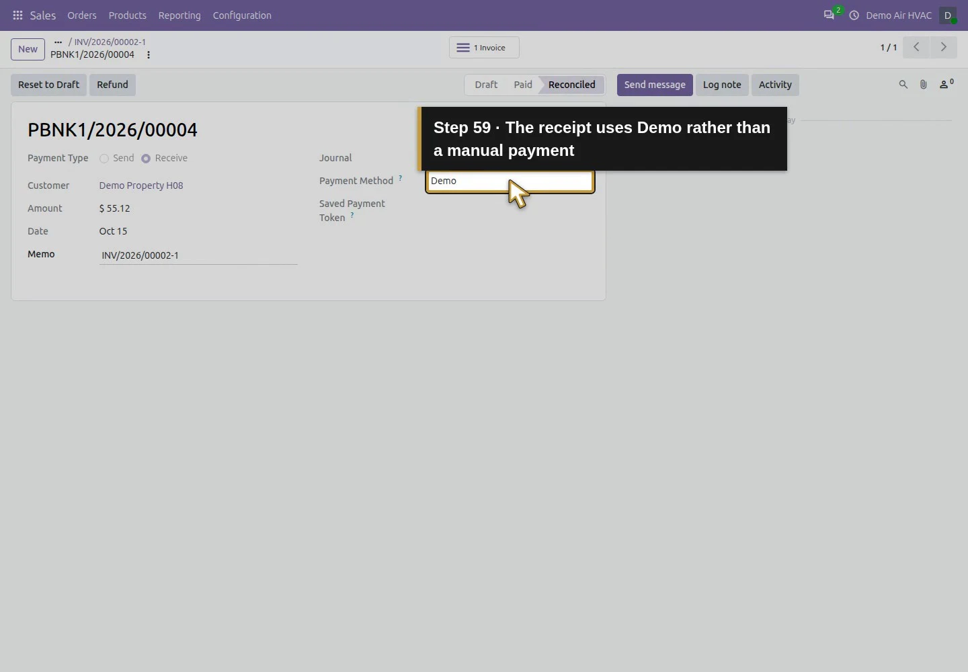Select the Draft status stage
Viewport: 968px width, 672px height.
coord(486,85)
